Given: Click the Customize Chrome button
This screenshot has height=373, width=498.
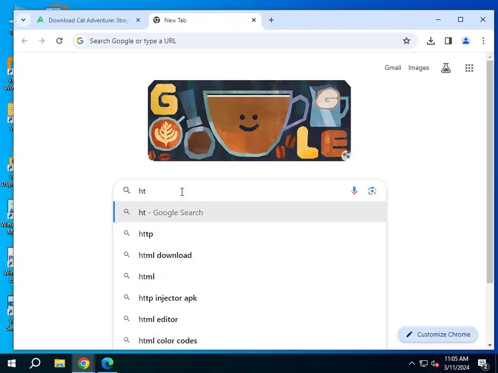Looking at the screenshot, I should (x=438, y=334).
